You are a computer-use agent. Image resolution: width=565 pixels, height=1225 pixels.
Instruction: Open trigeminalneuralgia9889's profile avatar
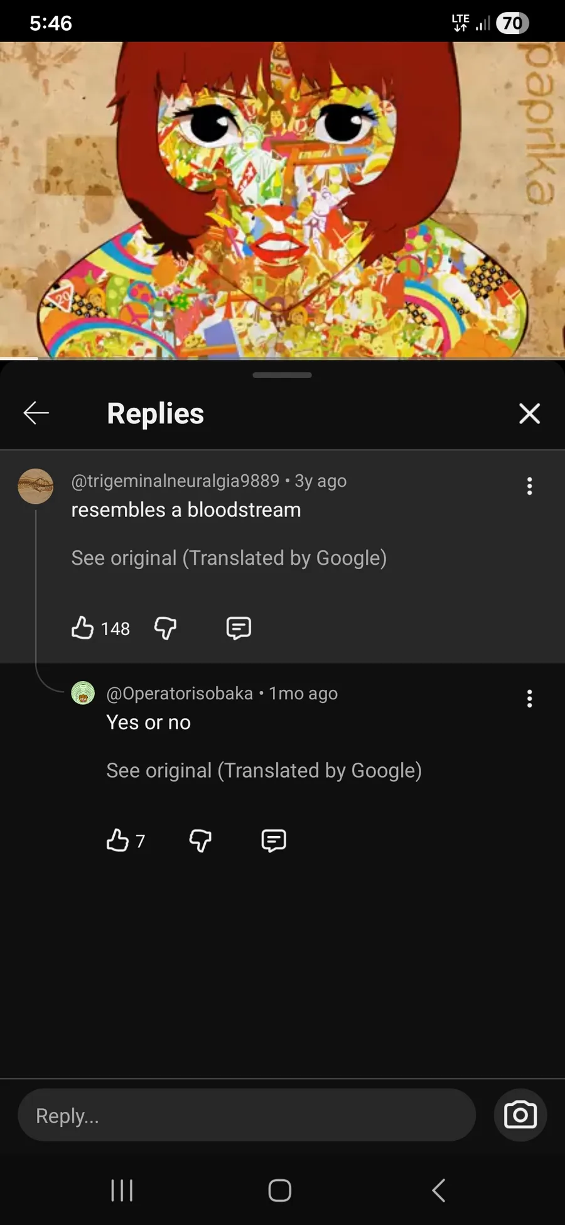[35, 486]
